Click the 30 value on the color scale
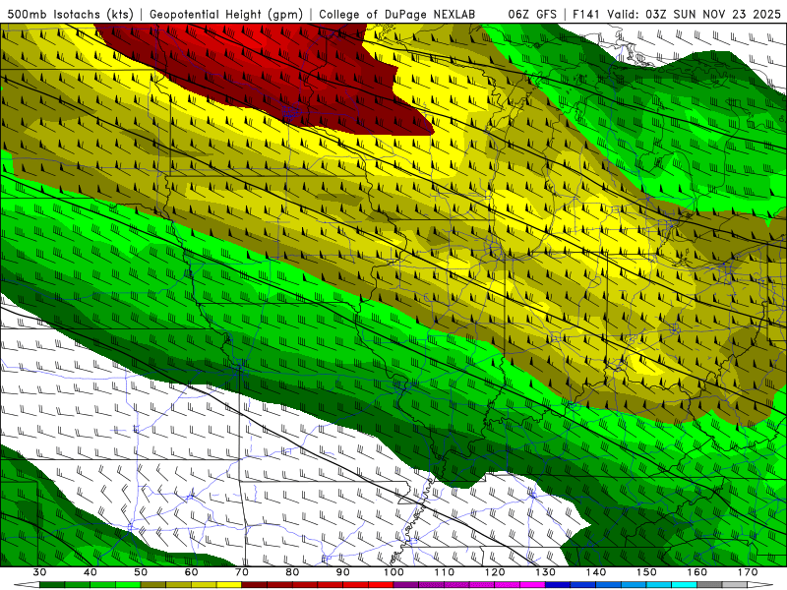 [39, 572]
